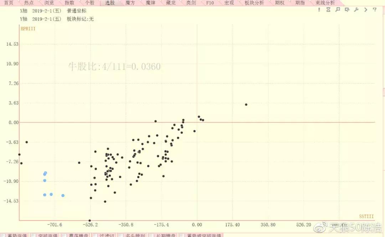Open the 亮剑 tab
The image size is (385, 237).
point(191,3)
